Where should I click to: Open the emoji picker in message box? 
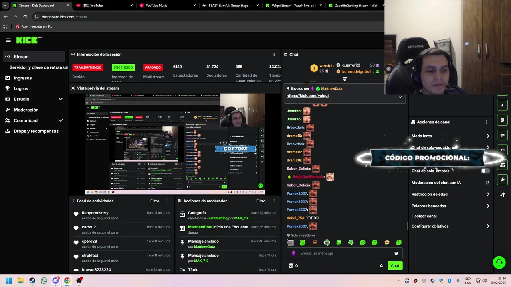click(x=396, y=253)
